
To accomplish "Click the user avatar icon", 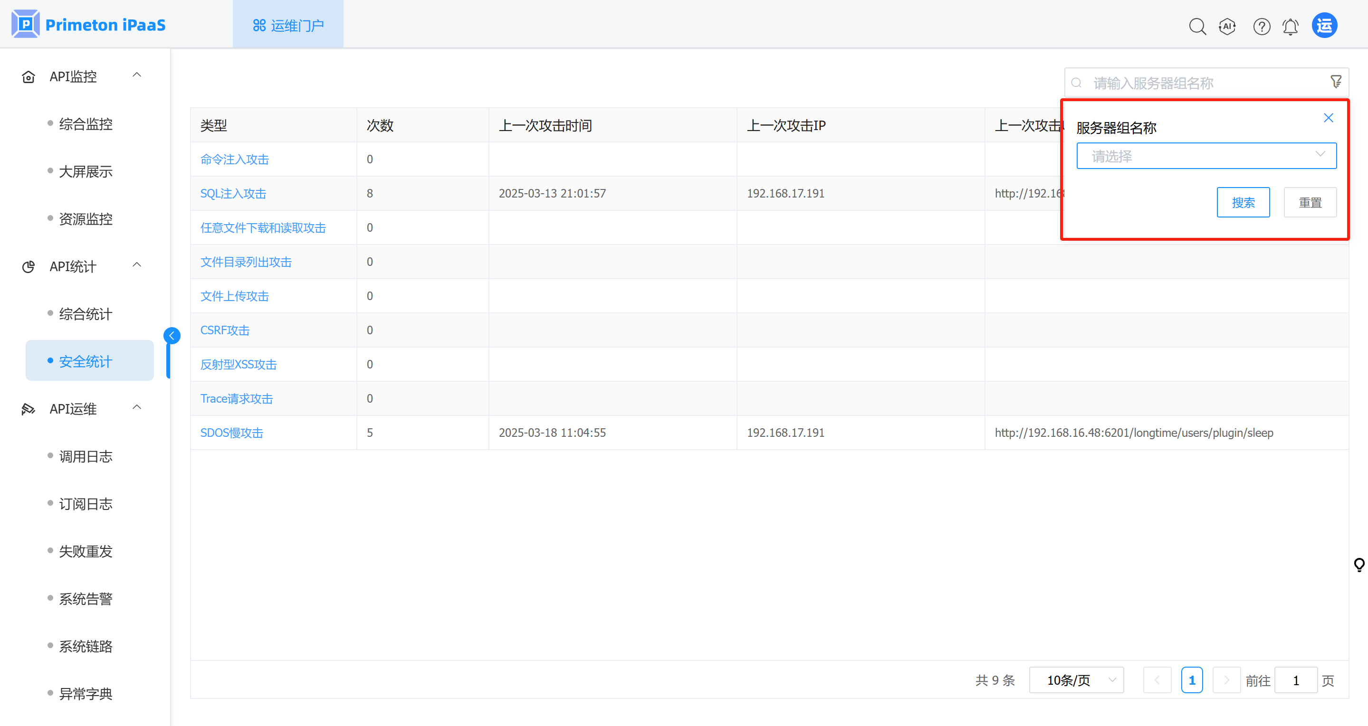I will (1324, 26).
